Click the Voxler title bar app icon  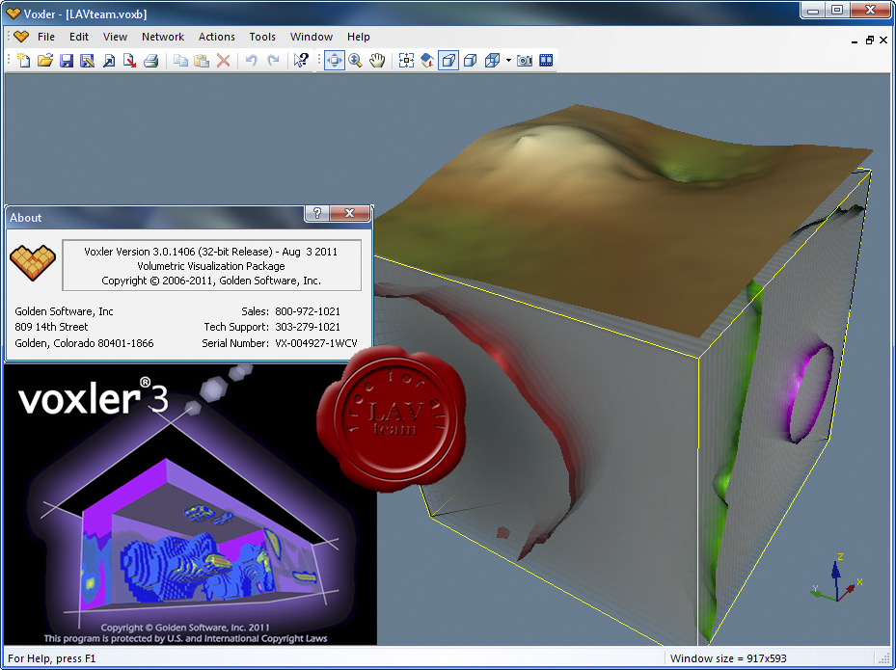[x=13, y=13]
